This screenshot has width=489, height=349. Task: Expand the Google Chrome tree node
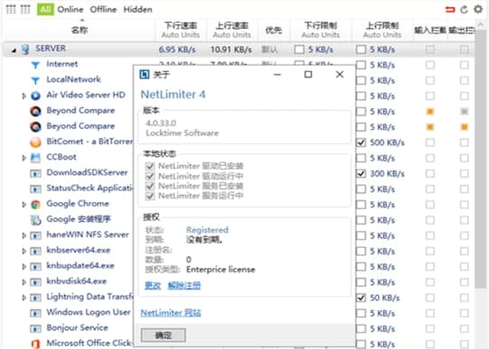(x=24, y=205)
